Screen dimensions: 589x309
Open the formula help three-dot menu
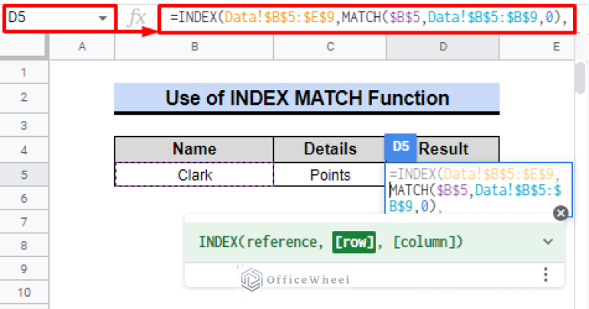click(x=546, y=275)
